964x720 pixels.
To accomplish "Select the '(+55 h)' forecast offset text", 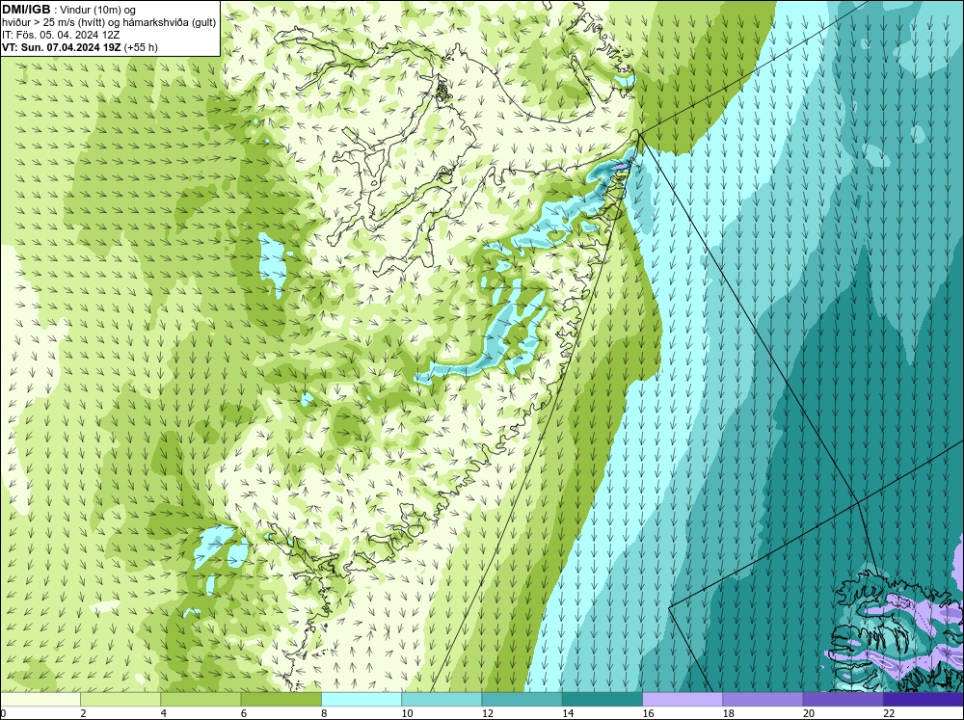I will (141, 47).
